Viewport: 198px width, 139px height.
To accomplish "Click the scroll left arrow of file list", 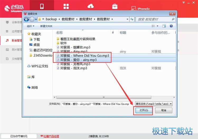I will 54,97.
